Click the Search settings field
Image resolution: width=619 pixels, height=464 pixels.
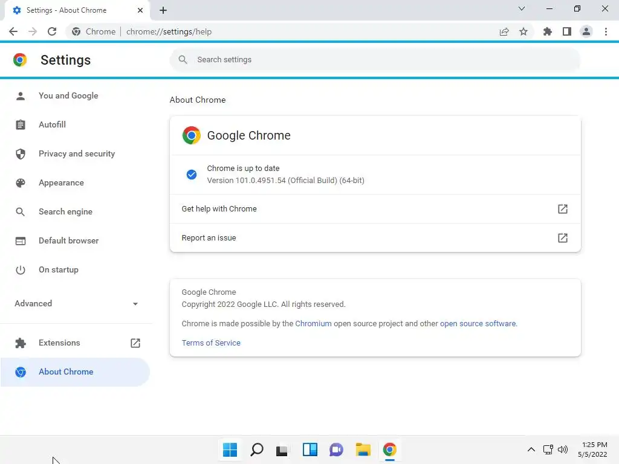tap(375, 60)
